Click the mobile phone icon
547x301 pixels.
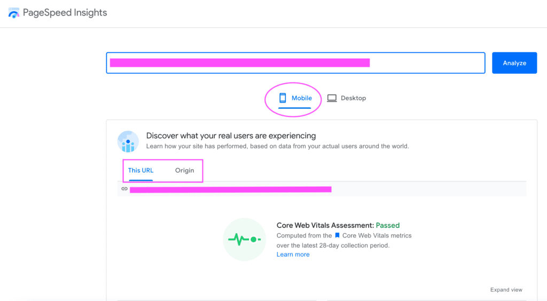click(283, 98)
